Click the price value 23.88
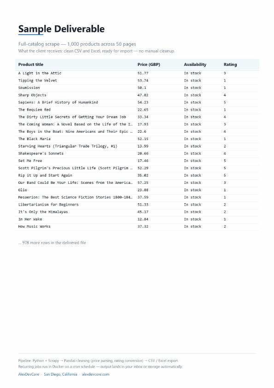The width and height of the screenshot is (274, 388). (143, 190)
